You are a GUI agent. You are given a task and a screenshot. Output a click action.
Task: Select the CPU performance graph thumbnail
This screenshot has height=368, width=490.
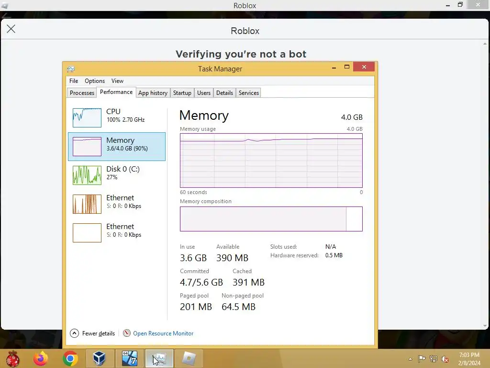(x=87, y=118)
